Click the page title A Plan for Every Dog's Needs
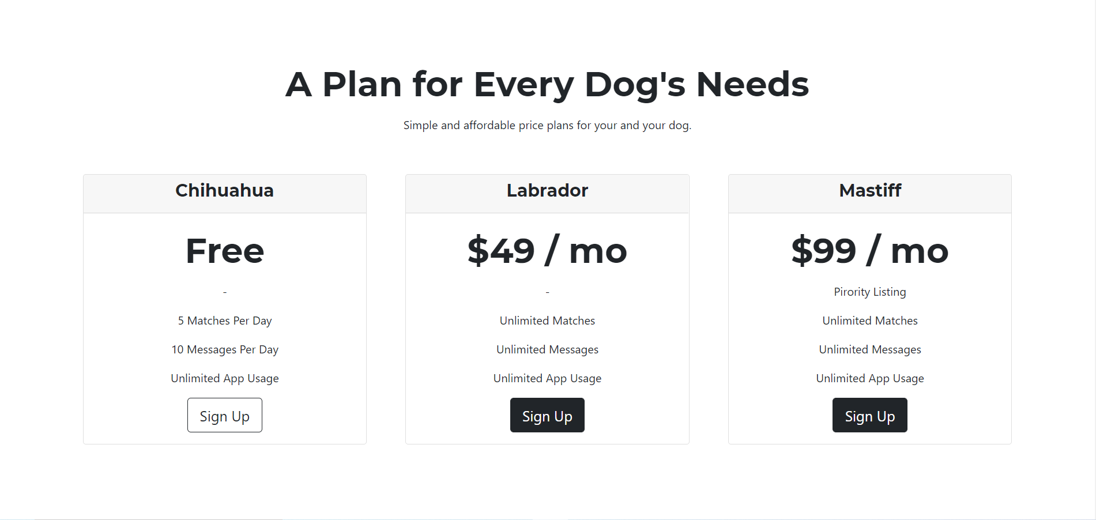Screen dimensions: 1096x520 (x=547, y=84)
